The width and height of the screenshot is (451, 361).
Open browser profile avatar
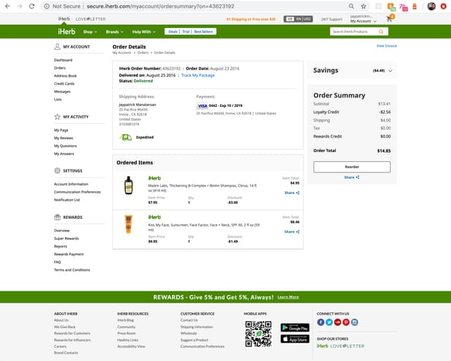click(x=431, y=6)
